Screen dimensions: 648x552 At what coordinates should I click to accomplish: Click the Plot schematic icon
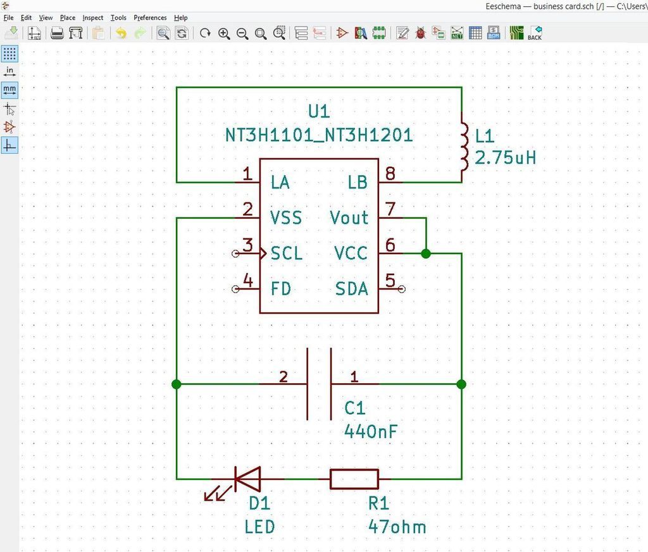(x=76, y=33)
